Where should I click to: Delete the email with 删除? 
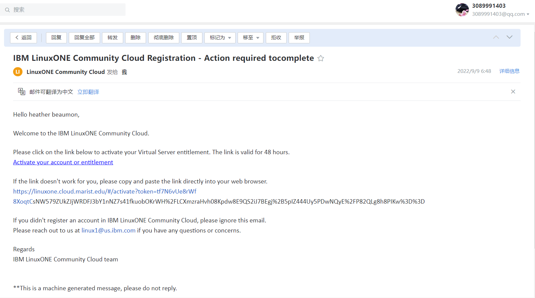coord(136,38)
